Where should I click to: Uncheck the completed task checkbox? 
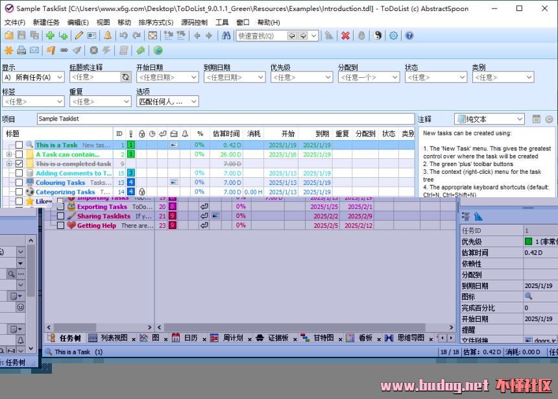(x=19, y=164)
